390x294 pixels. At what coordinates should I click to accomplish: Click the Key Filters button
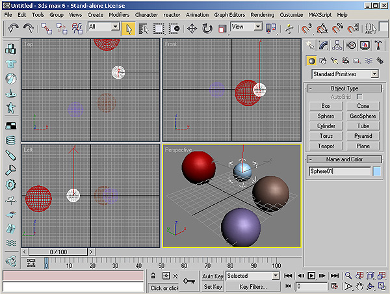253,286
